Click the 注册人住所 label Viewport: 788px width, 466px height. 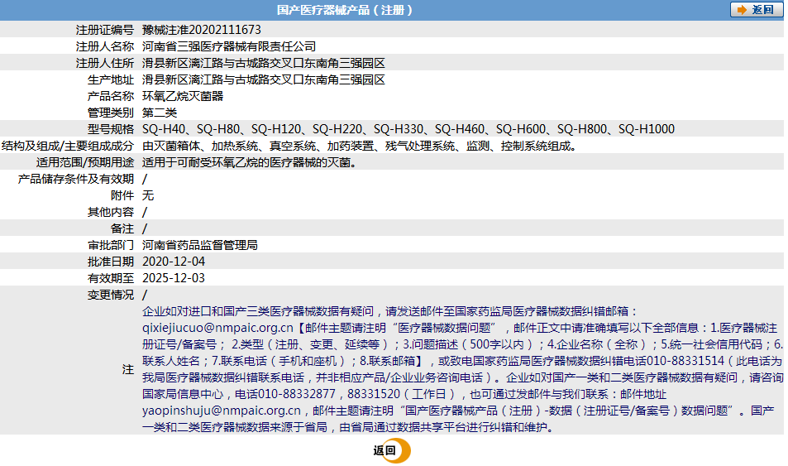(x=104, y=63)
